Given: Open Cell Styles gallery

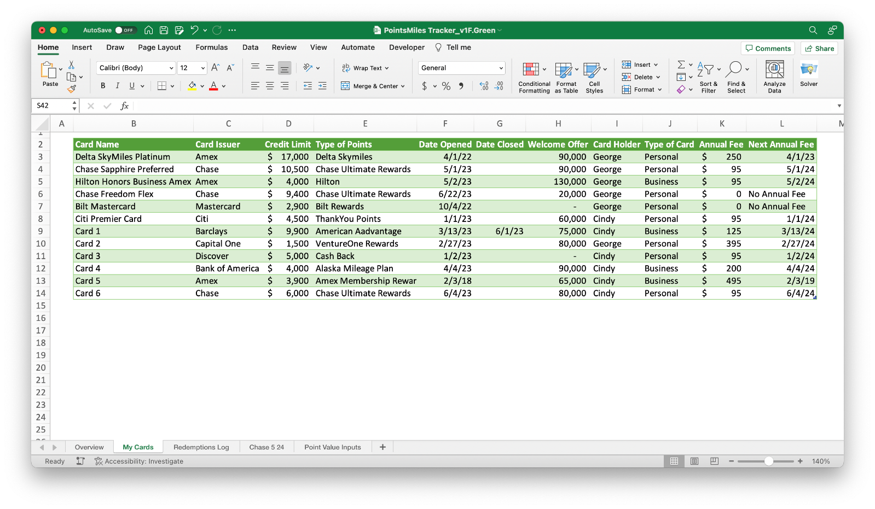Looking at the screenshot, I should (594, 78).
